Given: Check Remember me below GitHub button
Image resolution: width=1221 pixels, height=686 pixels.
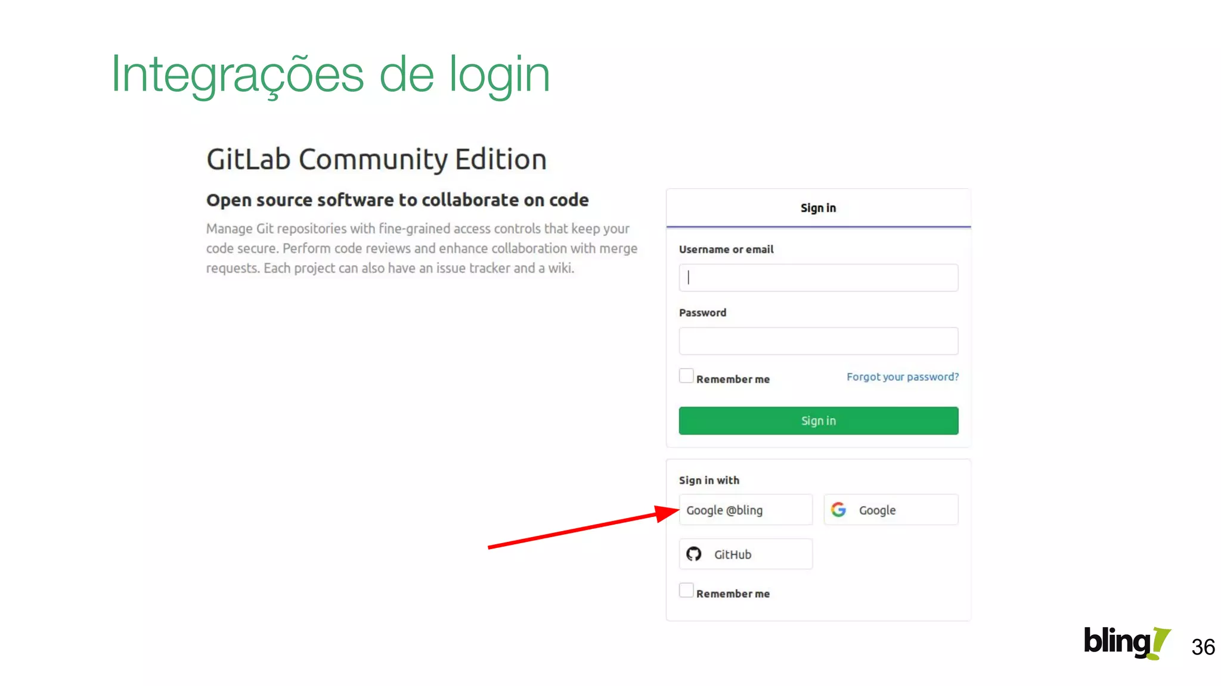Looking at the screenshot, I should (686, 590).
